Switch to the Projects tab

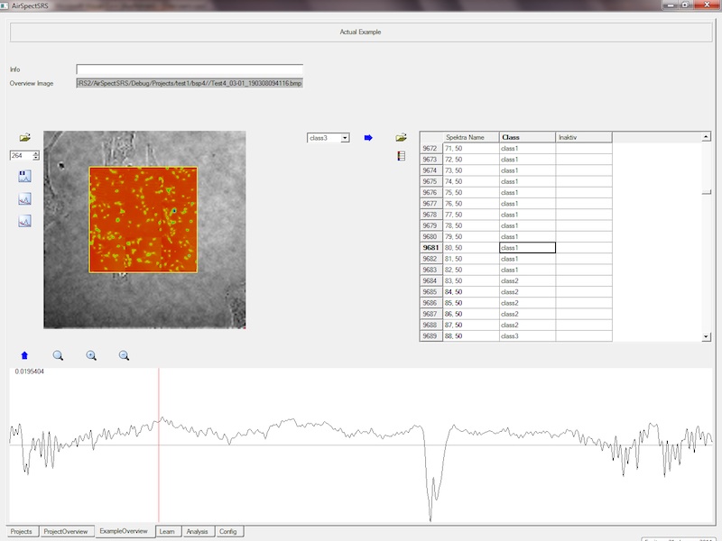(21, 532)
